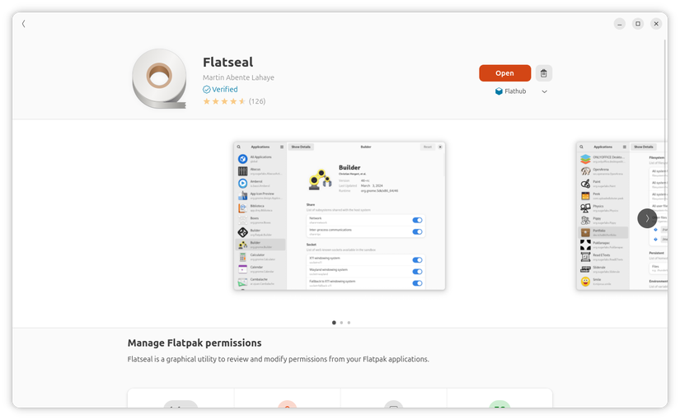The image size is (680, 420).
Task: Click the Verified badge
Action: [220, 89]
